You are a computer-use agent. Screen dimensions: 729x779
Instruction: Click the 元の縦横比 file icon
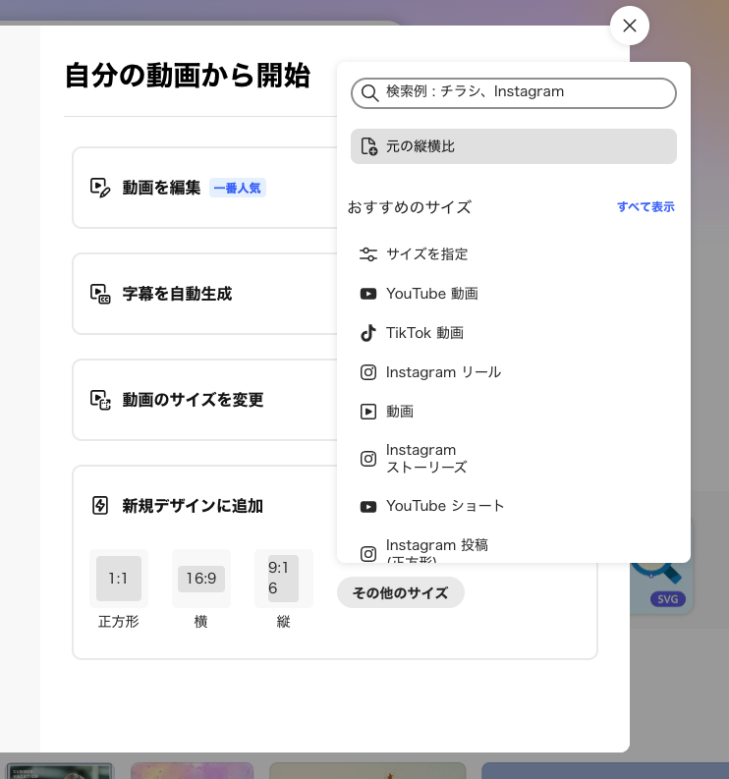click(x=368, y=146)
